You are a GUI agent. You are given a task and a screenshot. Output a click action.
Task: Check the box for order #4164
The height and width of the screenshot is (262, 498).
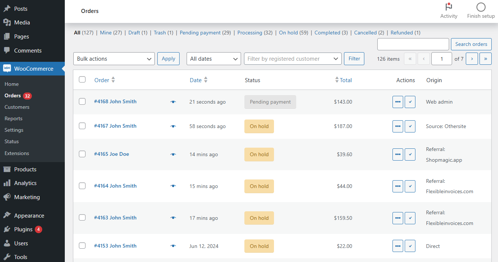pos(82,186)
